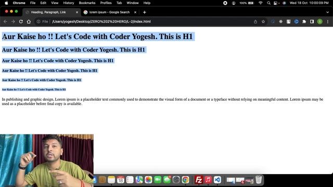Open Visual Studio Code from the dock
Screen dimensions: 333x187
coord(217,180)
